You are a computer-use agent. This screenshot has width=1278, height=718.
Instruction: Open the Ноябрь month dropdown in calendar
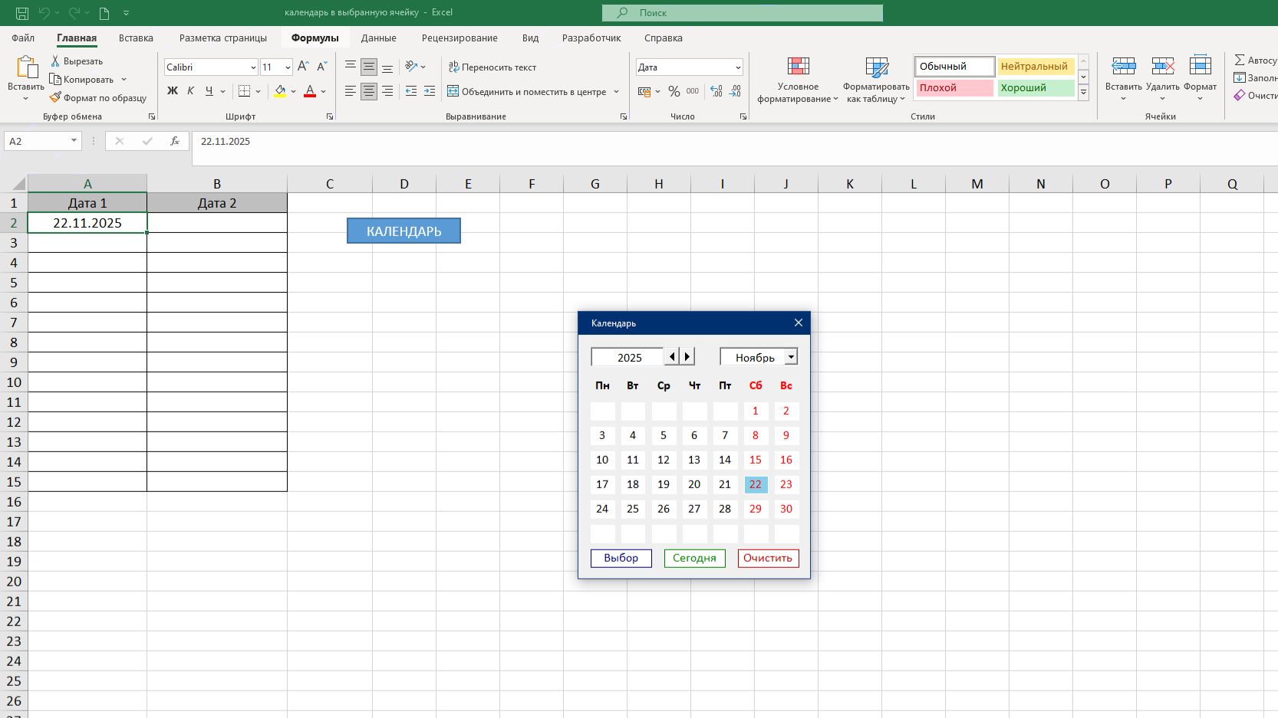(x=791, y=357)
